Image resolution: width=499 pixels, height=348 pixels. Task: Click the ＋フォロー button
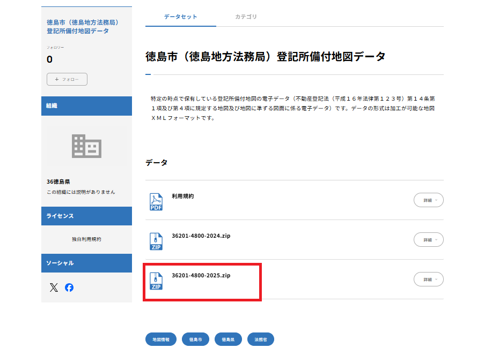67,79
